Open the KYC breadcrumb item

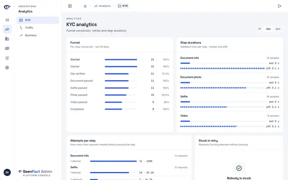pyautogui.click(x=123, y=6)
